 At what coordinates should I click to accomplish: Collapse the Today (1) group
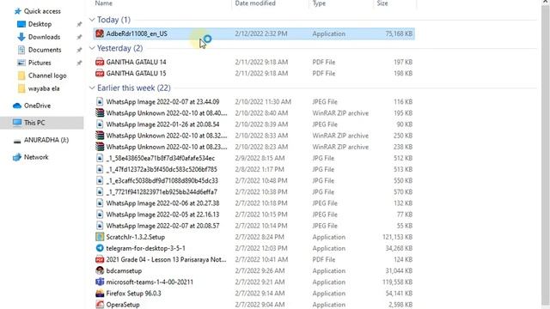tap(92, 20)
